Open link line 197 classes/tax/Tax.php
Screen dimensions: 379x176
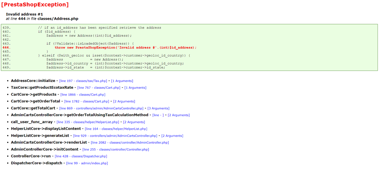tap(83, 81)
